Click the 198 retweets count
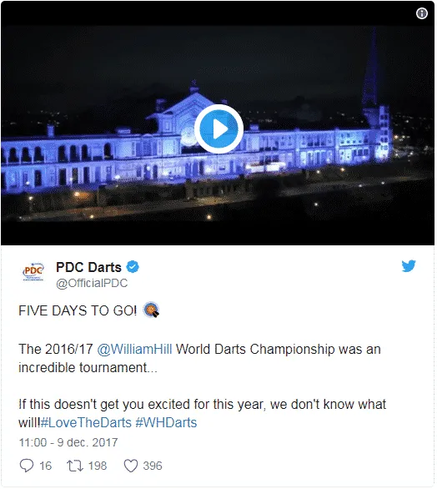The width and height of the screenshot is (437, 489). (x=98, y=466)
